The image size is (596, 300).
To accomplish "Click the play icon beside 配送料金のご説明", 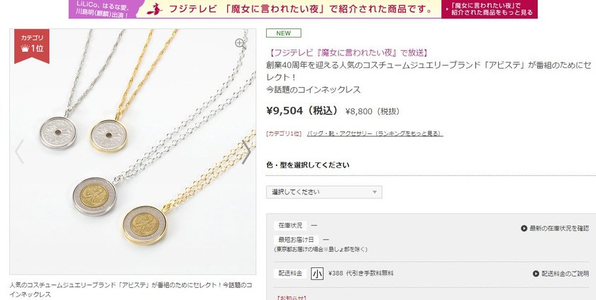I will [536, 274].
